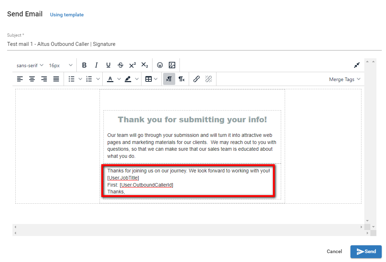Toggle right-to-left text direction

coord(181,79)
